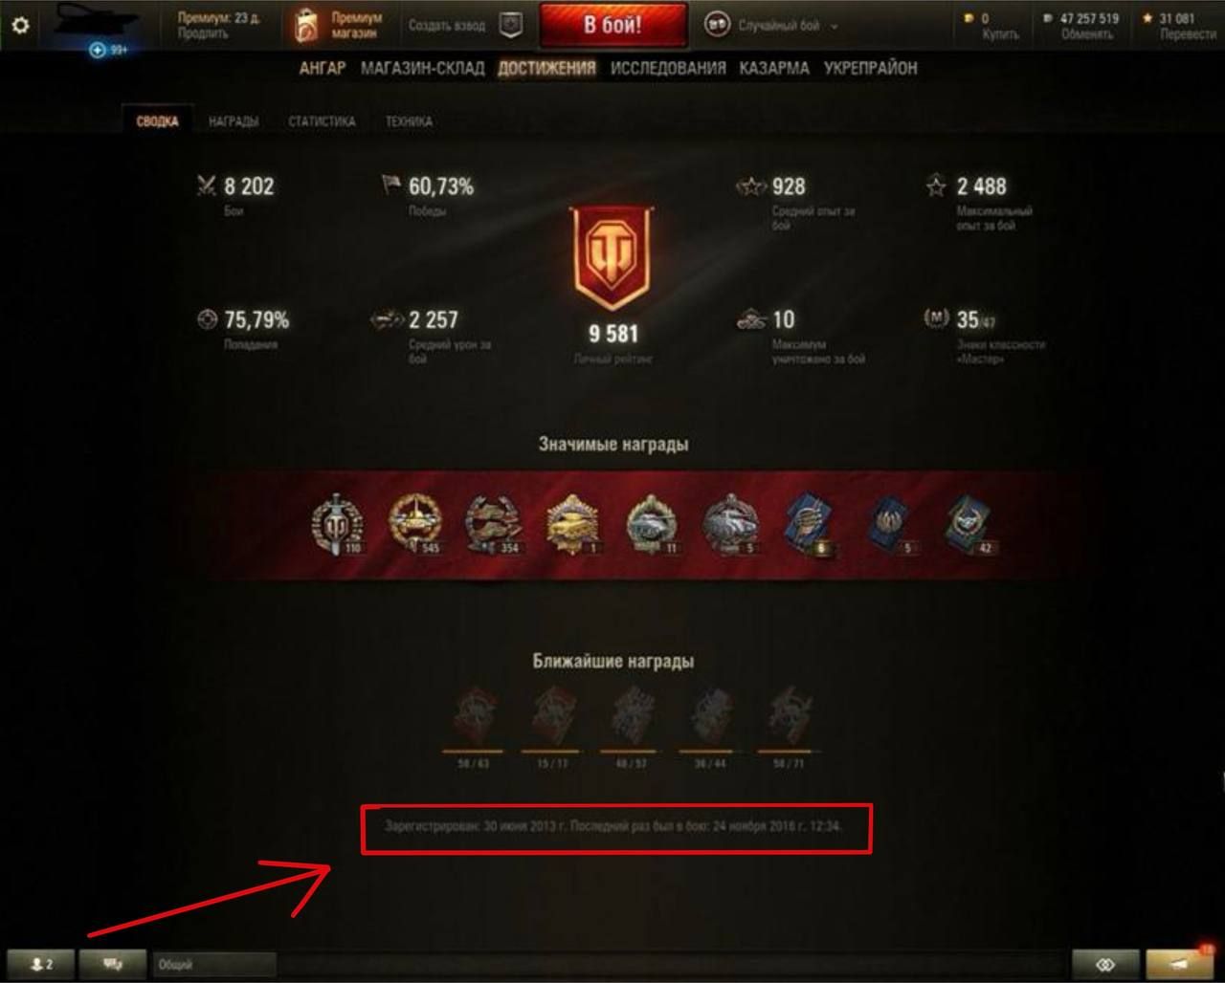Click the Общий chat channel field
This screenshot has height=983, width=1225.
[214, 964]
